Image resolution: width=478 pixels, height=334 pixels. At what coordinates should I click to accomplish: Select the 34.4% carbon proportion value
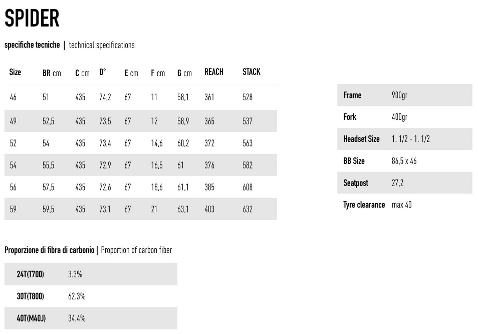pyautogui.click(x=77, y=318)
